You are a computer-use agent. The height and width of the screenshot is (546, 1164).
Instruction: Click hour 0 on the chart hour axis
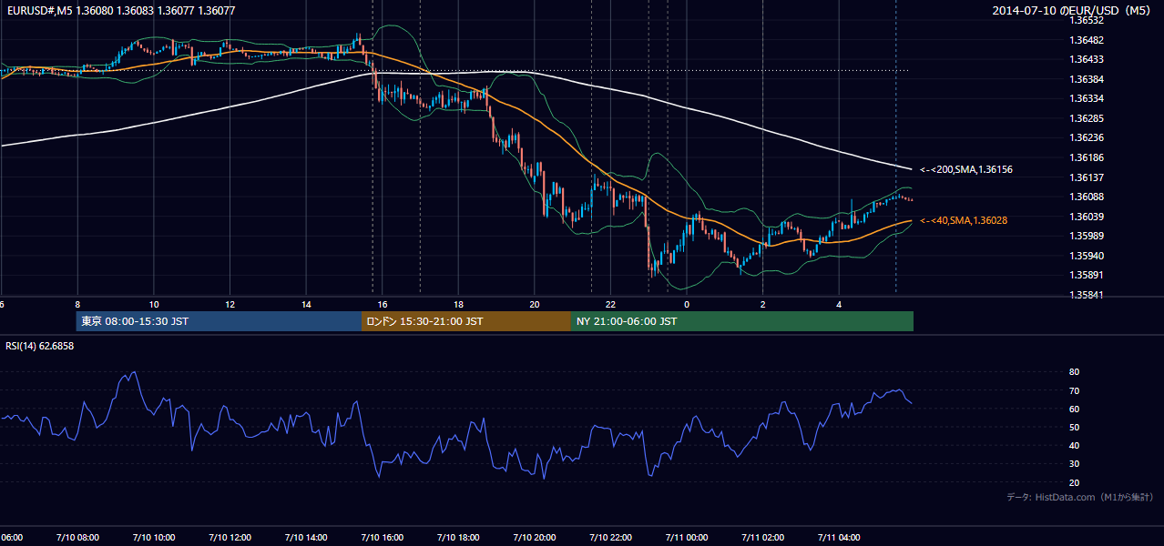click(687, 304)
